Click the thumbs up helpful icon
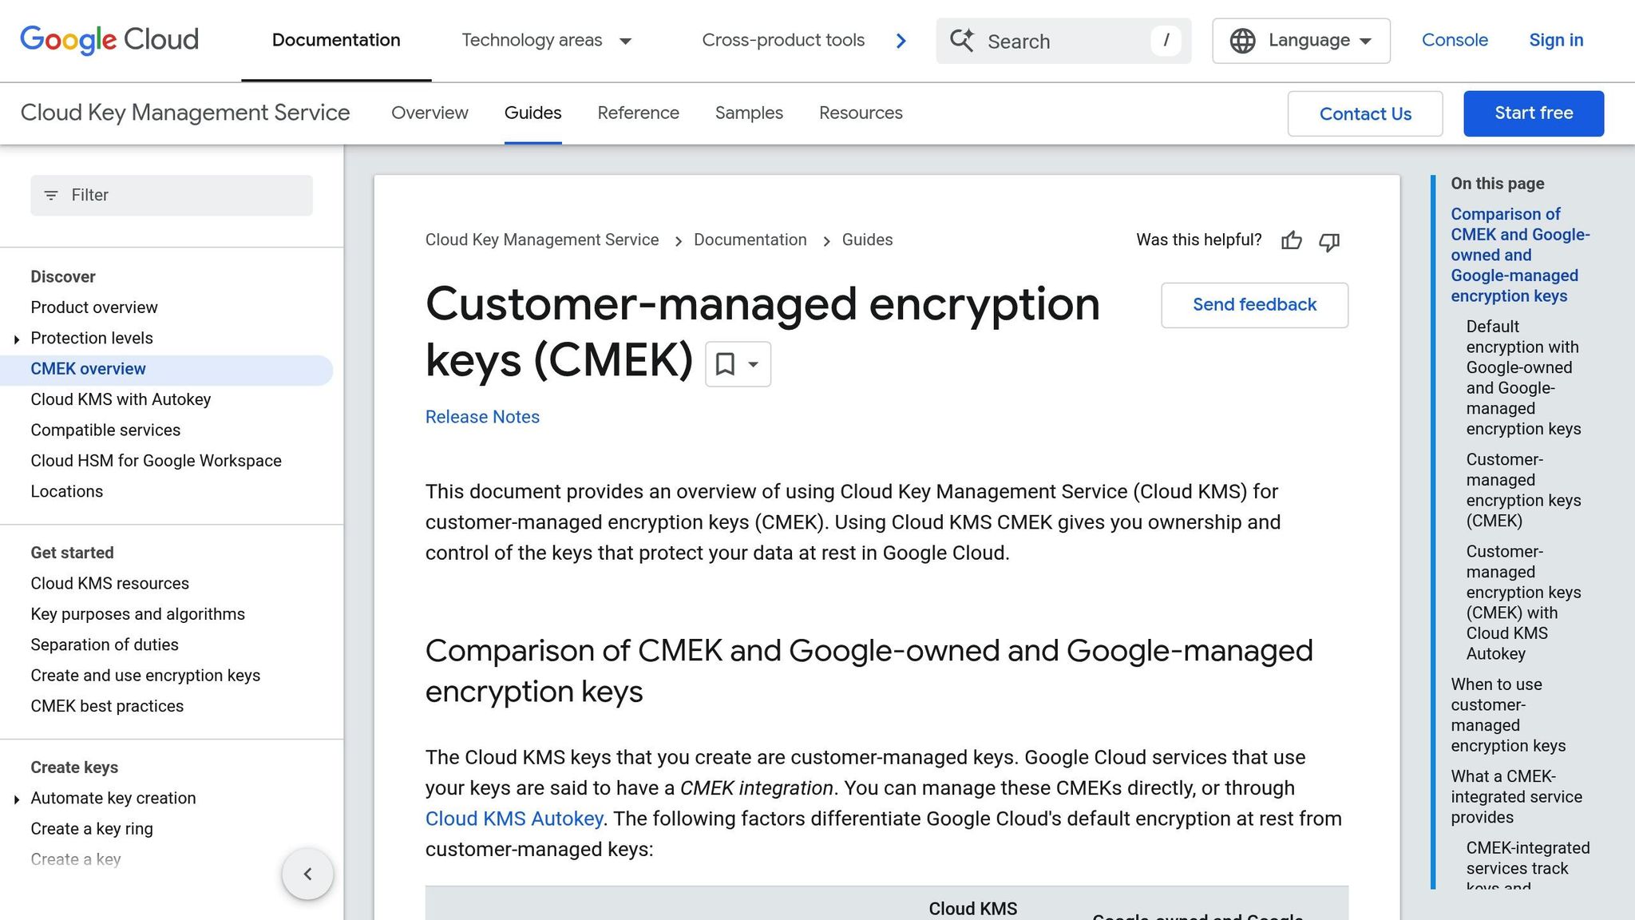Screen dimensions: 1635x920 point(1292,240)
